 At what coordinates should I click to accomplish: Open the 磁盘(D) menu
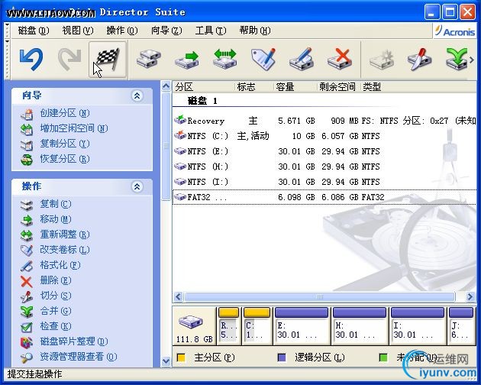click(x=34, y=31)
